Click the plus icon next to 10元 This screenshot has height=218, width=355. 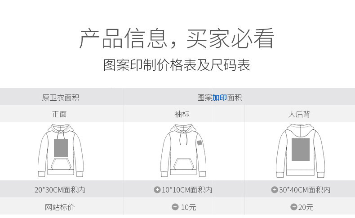pos(175,207)
